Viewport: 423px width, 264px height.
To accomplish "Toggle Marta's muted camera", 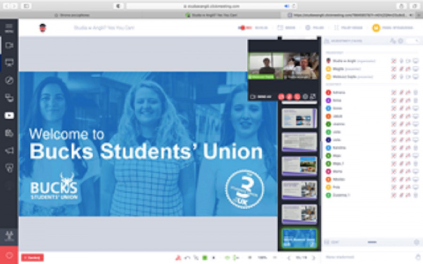I will (x=408, y=171).
